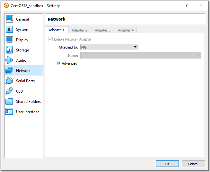The width and height of the screenshot is (210, 172).
Task: Open the Display monitor icon
Action: [x=9, y=40]
